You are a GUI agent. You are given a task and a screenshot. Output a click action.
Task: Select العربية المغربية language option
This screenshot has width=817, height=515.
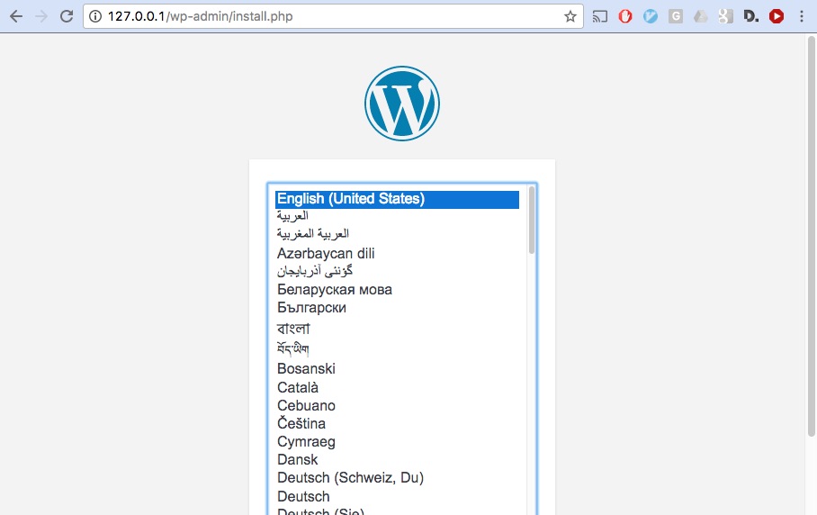(397, 234)
